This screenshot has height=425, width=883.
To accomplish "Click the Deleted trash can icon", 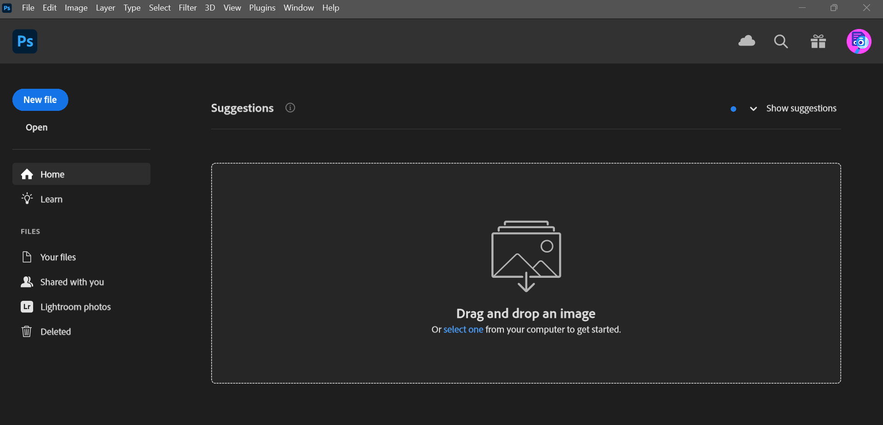I will (27, 332).
